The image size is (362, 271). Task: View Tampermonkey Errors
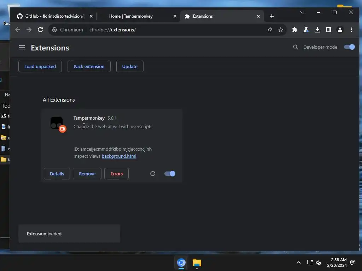116,174
